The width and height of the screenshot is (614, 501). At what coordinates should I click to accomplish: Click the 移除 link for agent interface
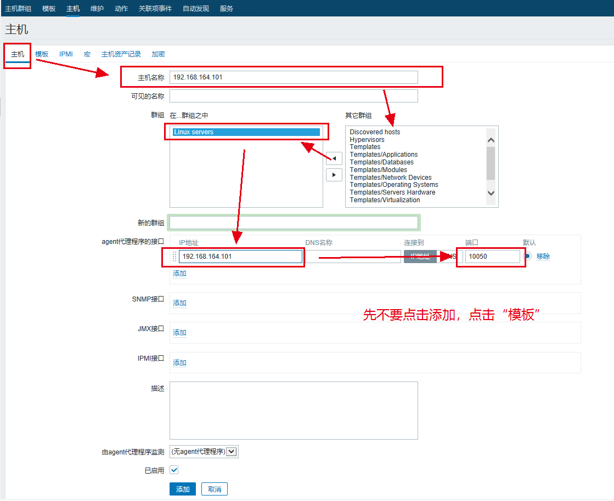click(x=543, y=256)
